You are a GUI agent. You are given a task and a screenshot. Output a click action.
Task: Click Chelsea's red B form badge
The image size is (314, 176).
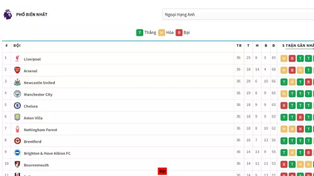pos(284,106)
